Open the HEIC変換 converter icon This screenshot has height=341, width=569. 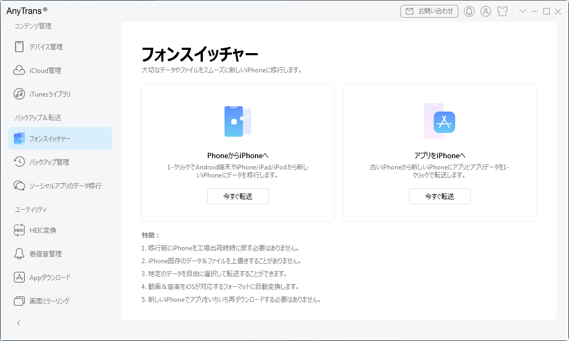pos(19,231)
